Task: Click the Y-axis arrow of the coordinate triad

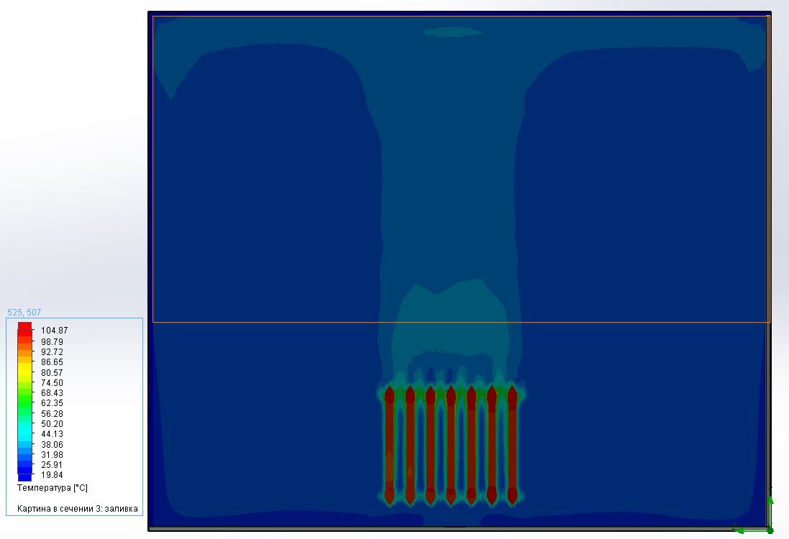Action: (x=770, y=501)
